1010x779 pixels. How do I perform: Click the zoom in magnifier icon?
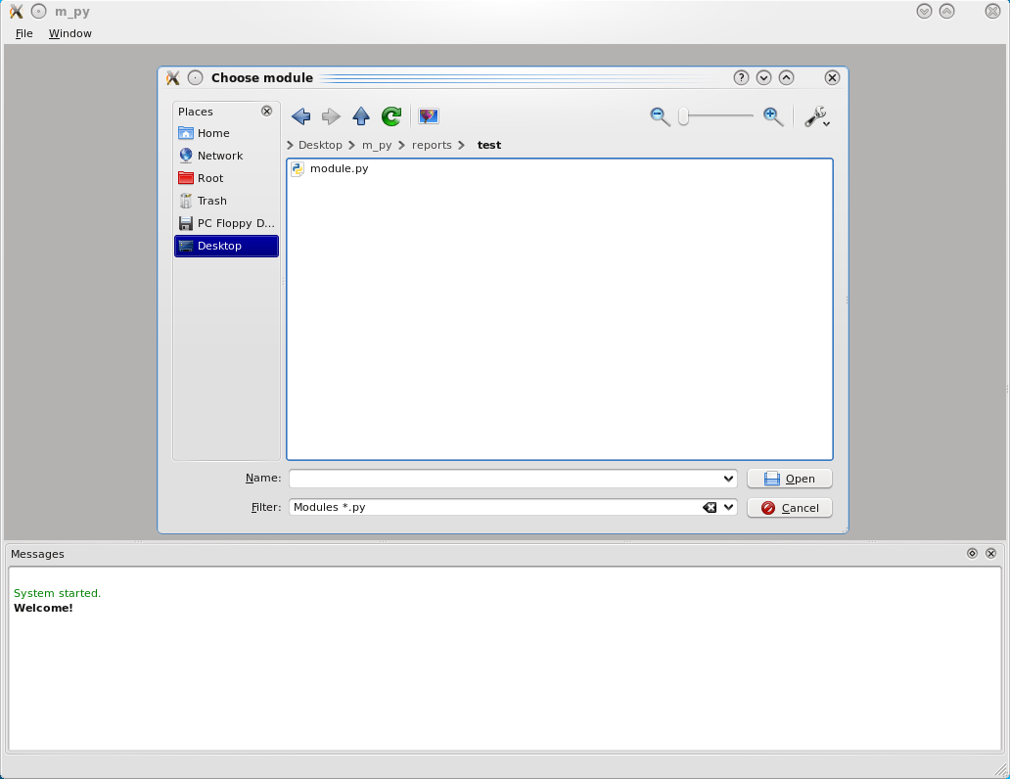773,116
